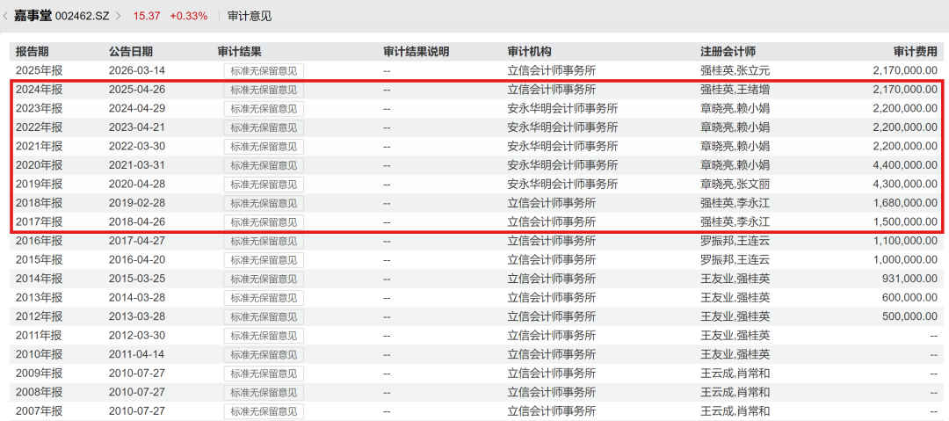
Task: Open 标准无保留意见 for the 2020年报 row
Action: point(264,164)
